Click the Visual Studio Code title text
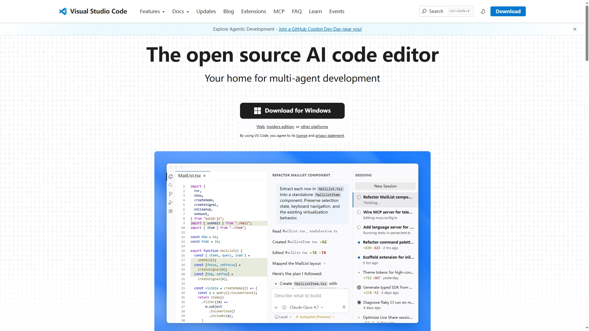 (99, 11)
